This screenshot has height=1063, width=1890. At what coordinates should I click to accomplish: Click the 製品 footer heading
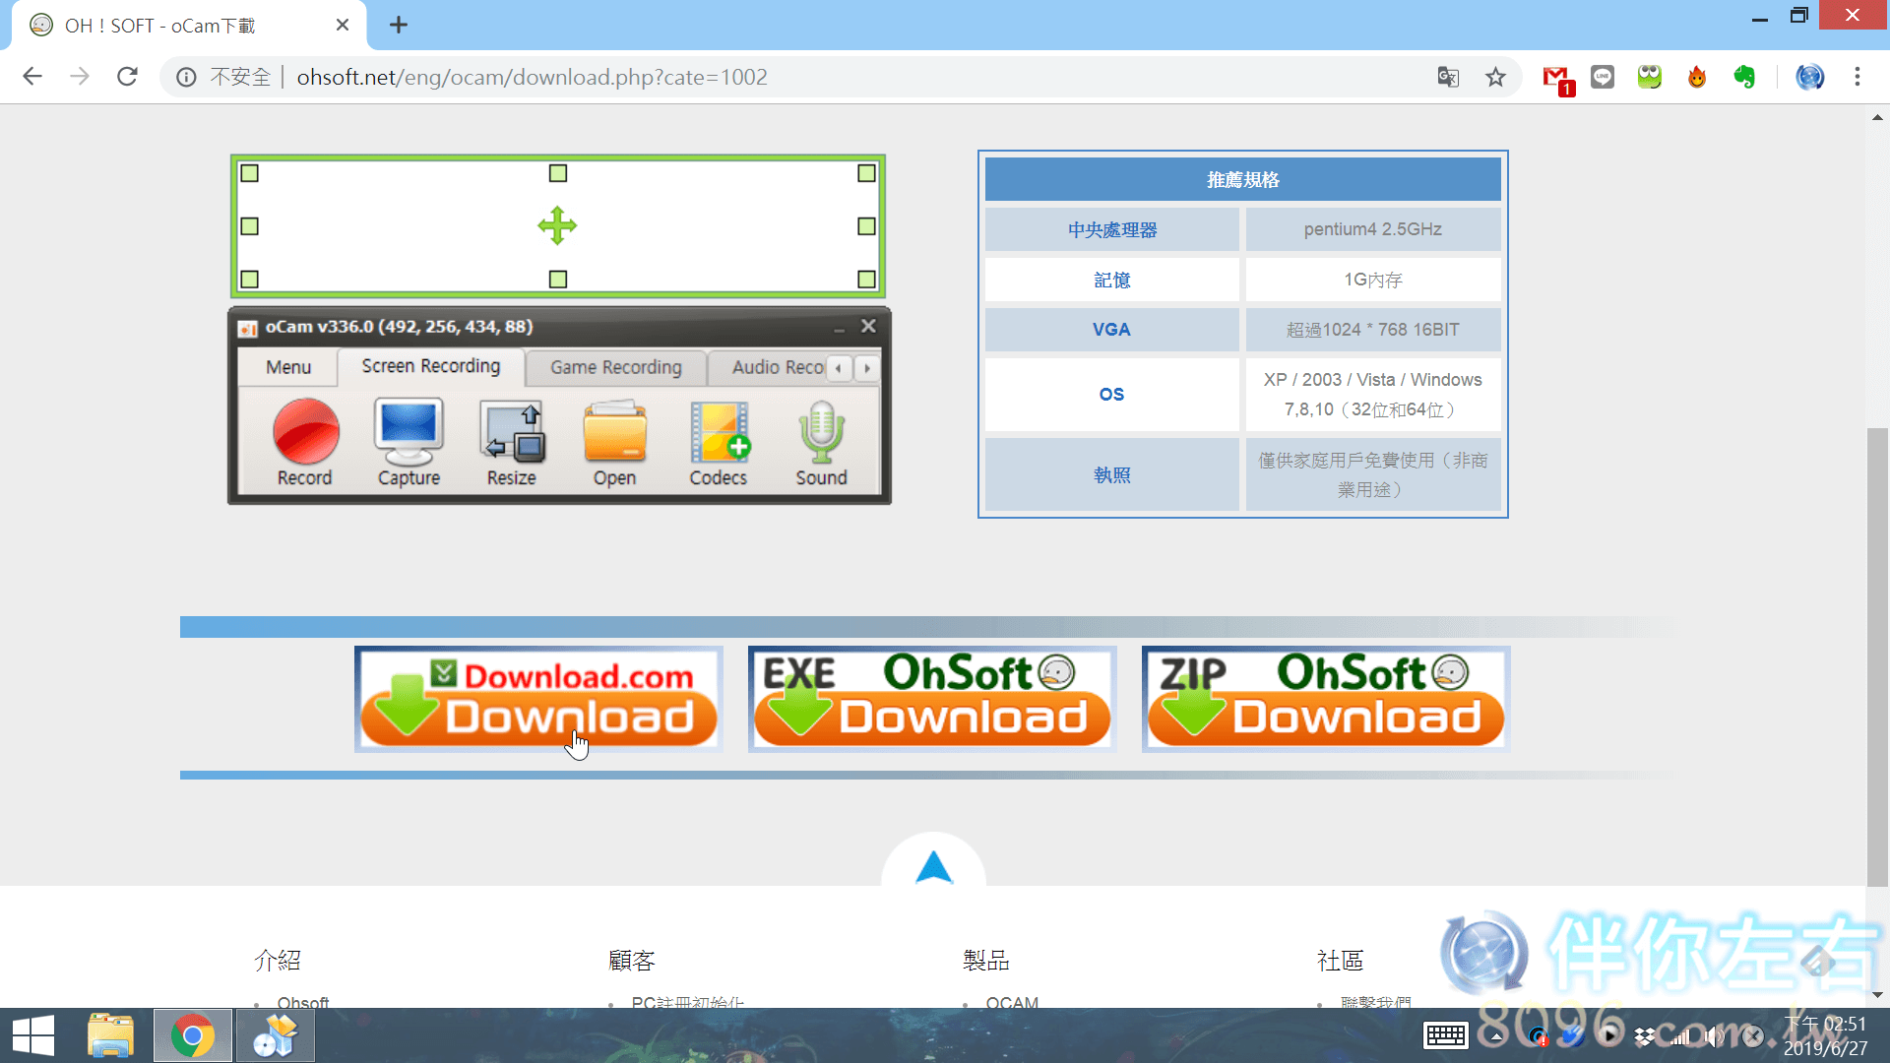(x=986, y=960)
